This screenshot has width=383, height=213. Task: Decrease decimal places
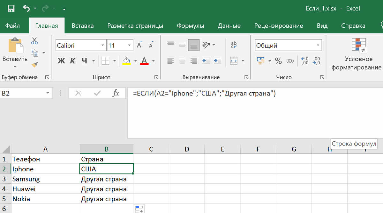click(316, 60)
